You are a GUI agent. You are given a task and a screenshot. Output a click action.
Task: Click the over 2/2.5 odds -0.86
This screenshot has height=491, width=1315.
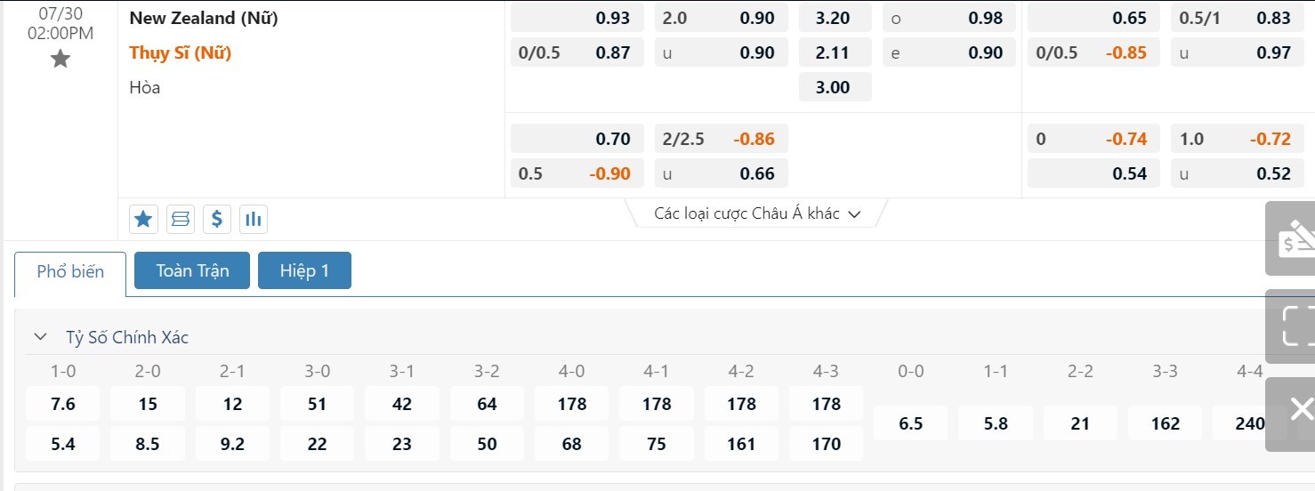coord(754,139)
